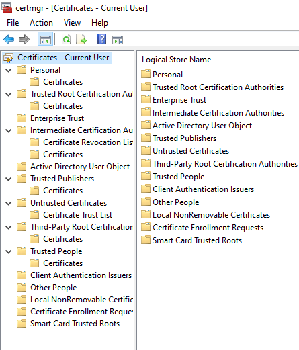
Task: Click the Smart Card Trusted Roots folder icon in right pane
Action: (146, 240)
